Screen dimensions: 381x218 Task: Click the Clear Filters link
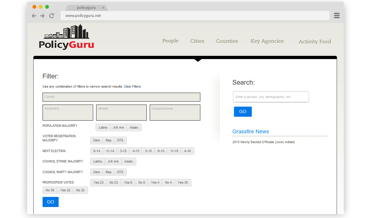pyautogui.click(x=132, y=87)
